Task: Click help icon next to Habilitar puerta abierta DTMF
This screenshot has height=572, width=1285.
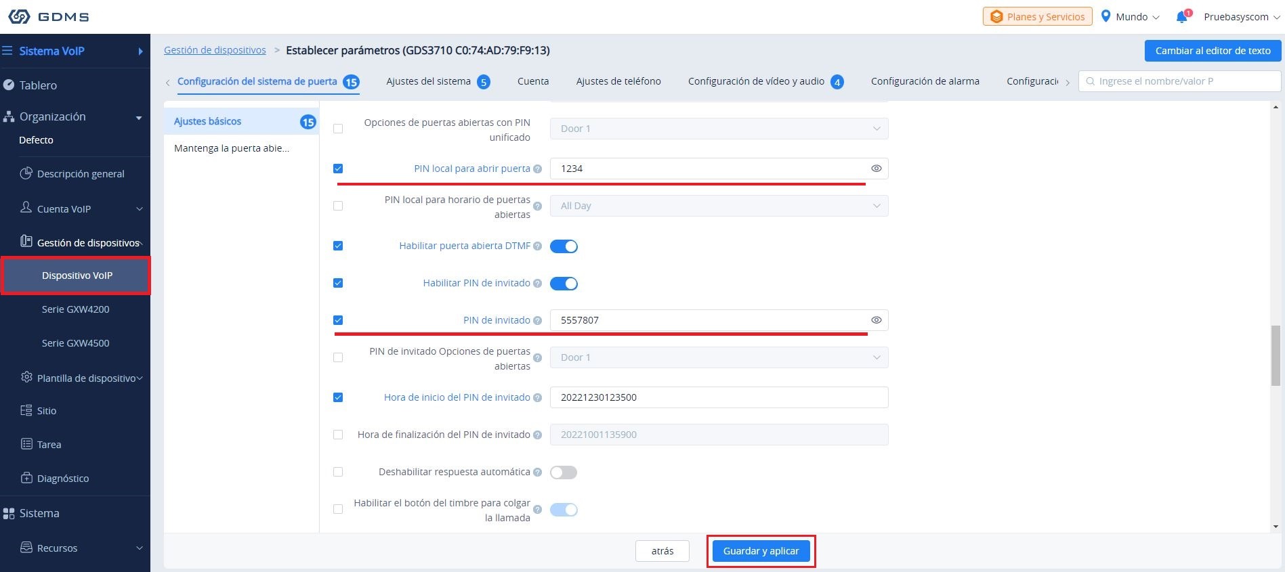Action: click(537, 246)
